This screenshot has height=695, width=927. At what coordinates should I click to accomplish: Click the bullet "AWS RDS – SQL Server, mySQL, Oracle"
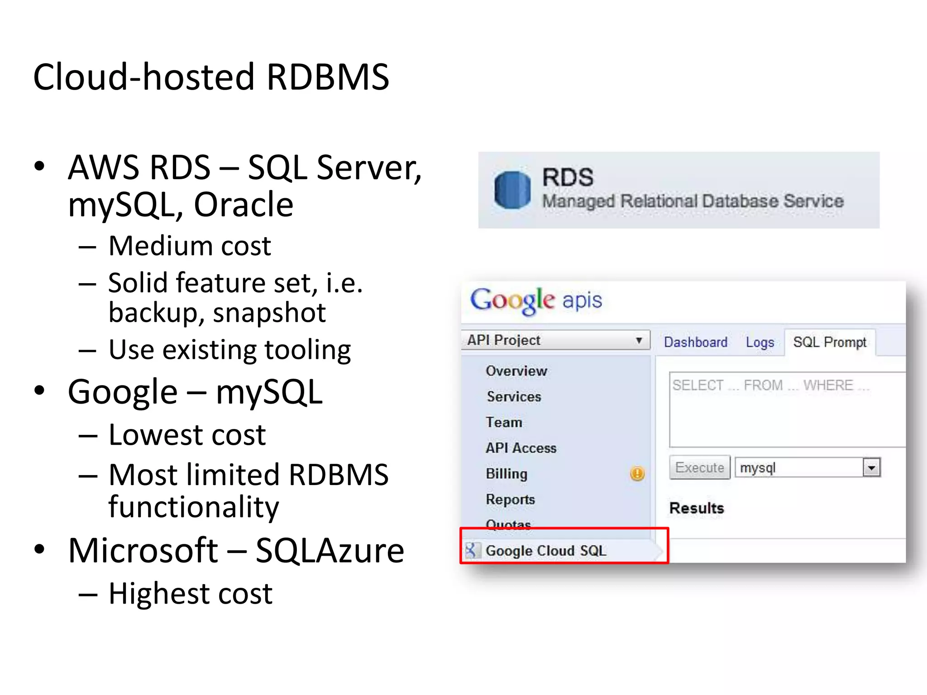point(244,186)
